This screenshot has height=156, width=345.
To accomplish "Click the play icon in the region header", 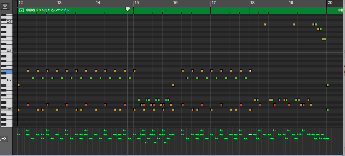I will pos(21,10).
